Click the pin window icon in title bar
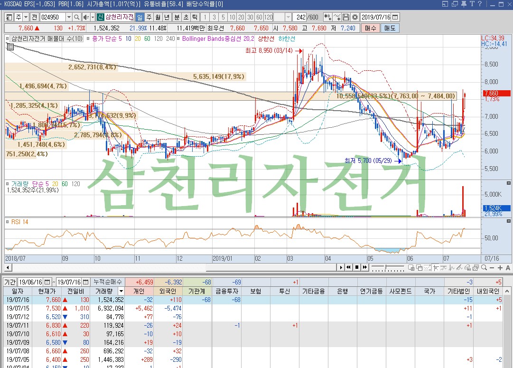 tap(464, 4)
